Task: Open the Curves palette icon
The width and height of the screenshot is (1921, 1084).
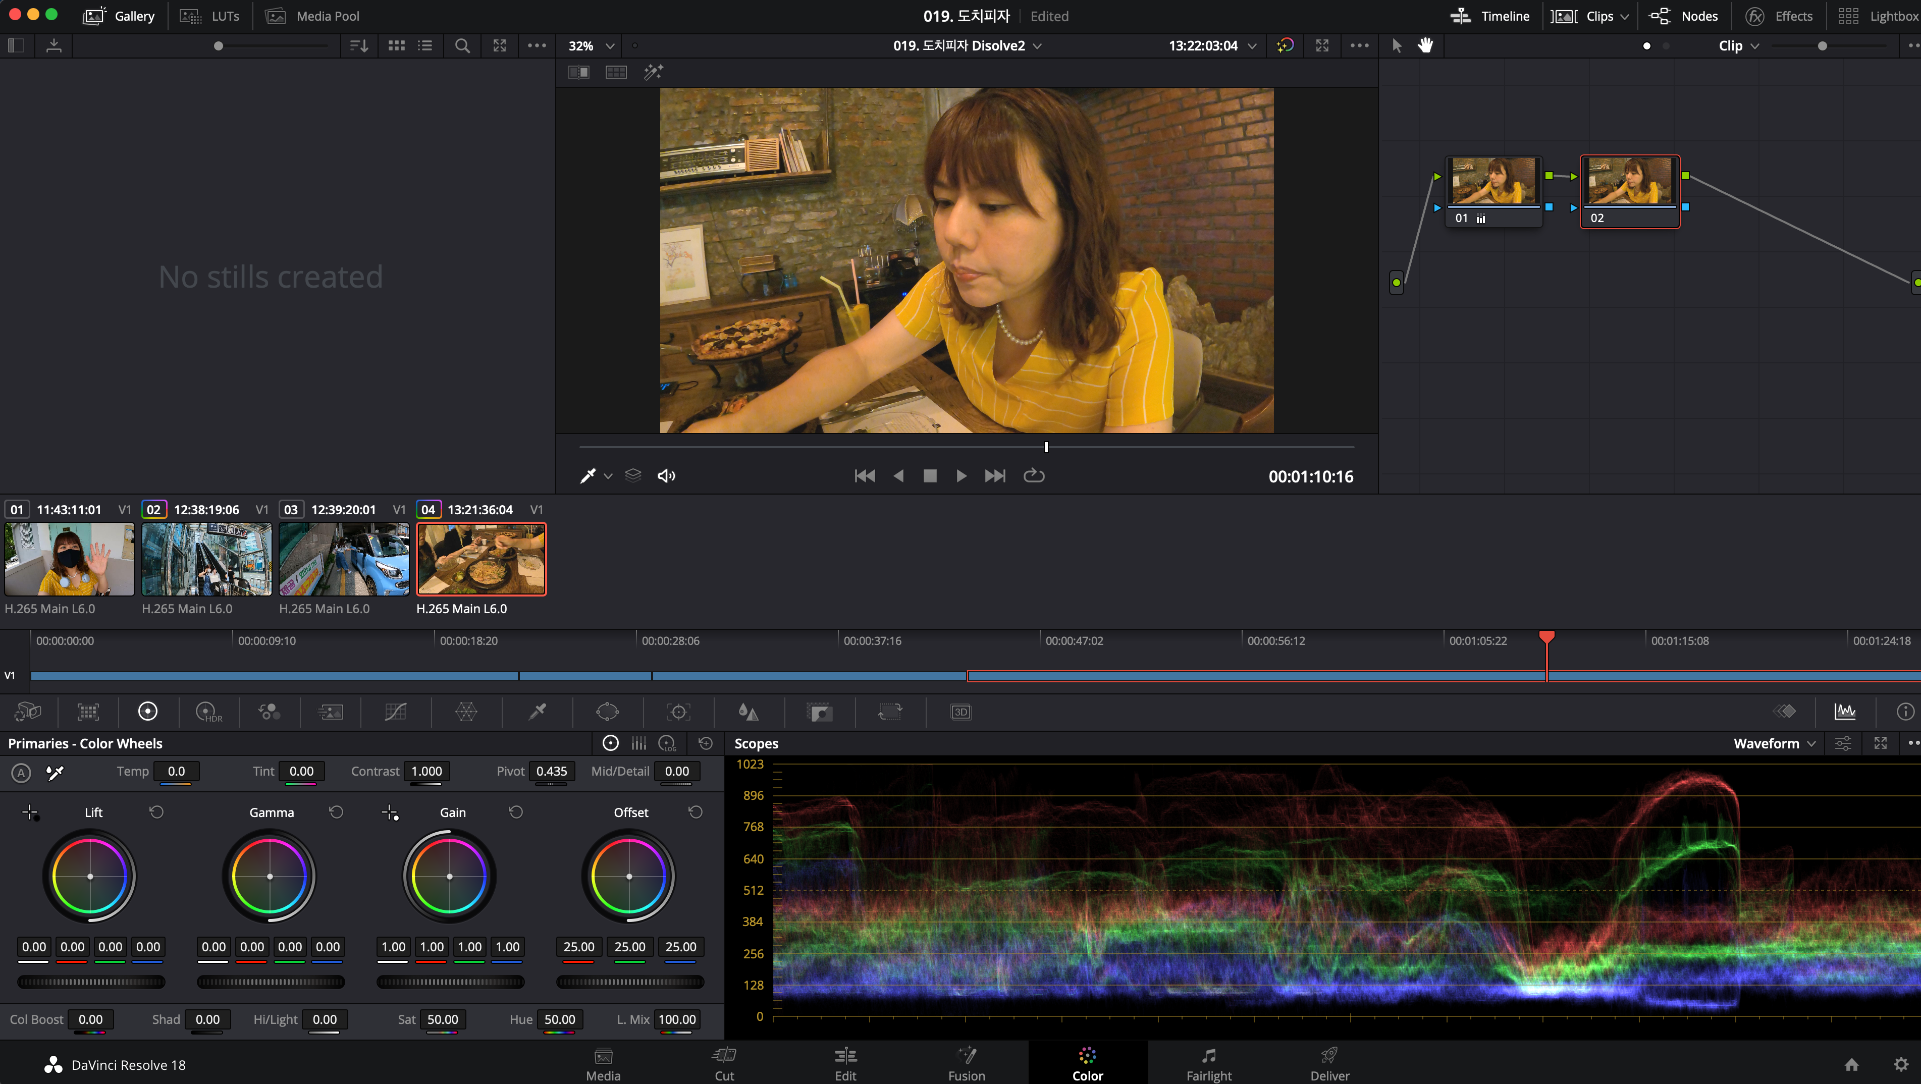Action: 395,712
